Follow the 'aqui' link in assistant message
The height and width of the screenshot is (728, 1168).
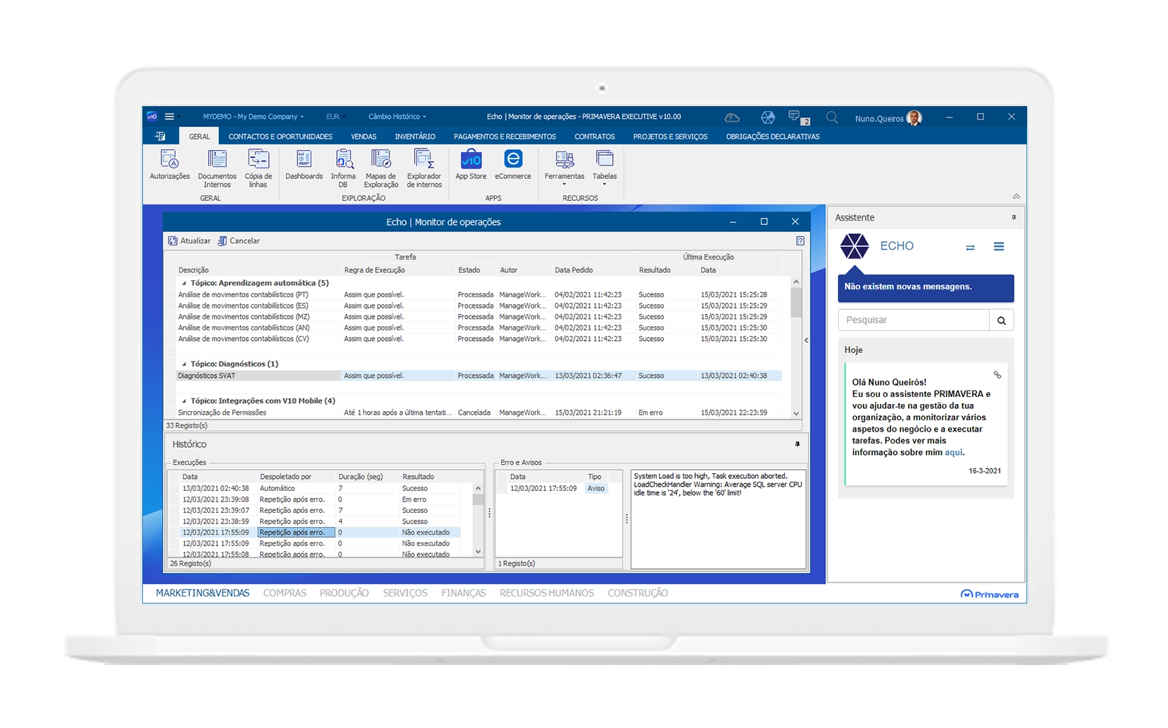[x=954, y=452]
